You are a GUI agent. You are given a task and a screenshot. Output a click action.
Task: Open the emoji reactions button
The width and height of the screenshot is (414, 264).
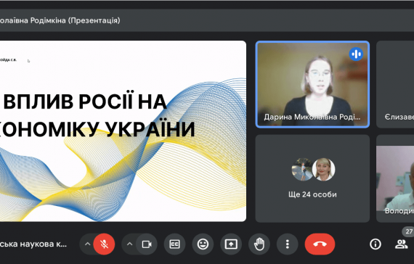(x=203, y=244)
